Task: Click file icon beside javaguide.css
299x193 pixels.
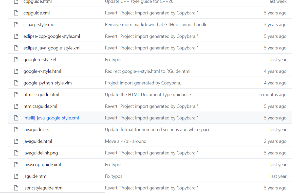Action: click(x=16, y=130)
